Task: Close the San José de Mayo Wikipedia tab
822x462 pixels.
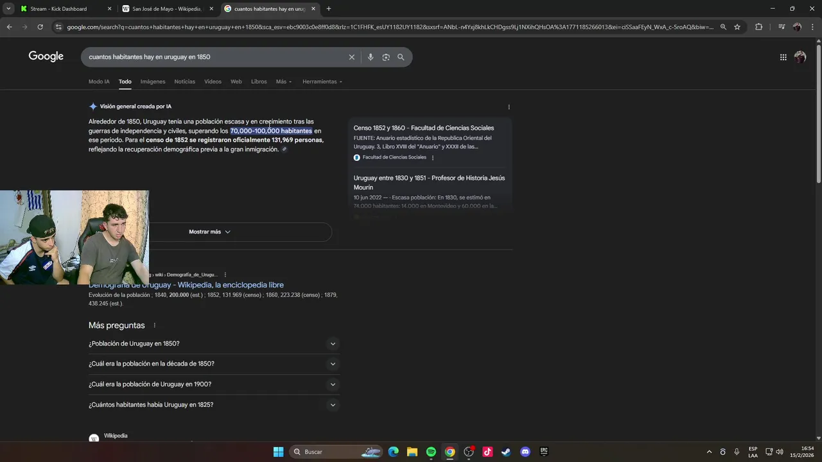Action: point(211,9)
